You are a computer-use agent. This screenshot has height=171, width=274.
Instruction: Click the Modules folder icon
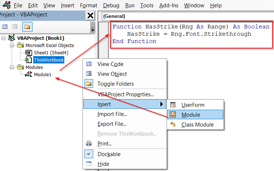tap(20, 67)
